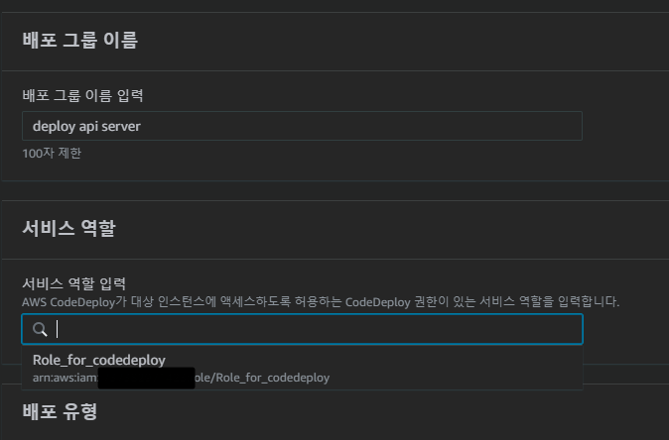Click the '배포 그룹 이름' section heading

80,40
